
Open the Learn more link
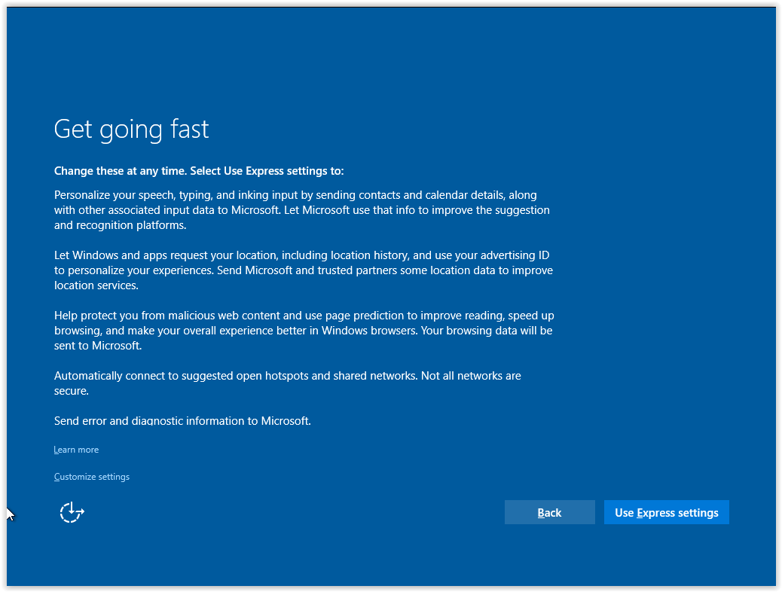(x=76, y=450)
